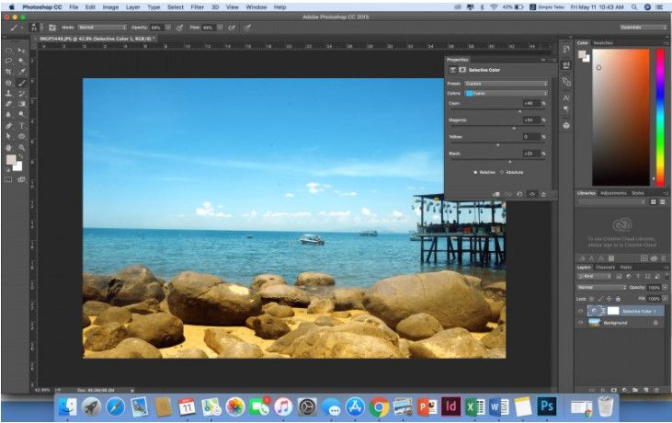
Task: Select the Eyedropper tool
Action: point(21,72)
